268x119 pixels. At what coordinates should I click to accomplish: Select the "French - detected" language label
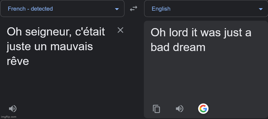[x=30, y=9]
